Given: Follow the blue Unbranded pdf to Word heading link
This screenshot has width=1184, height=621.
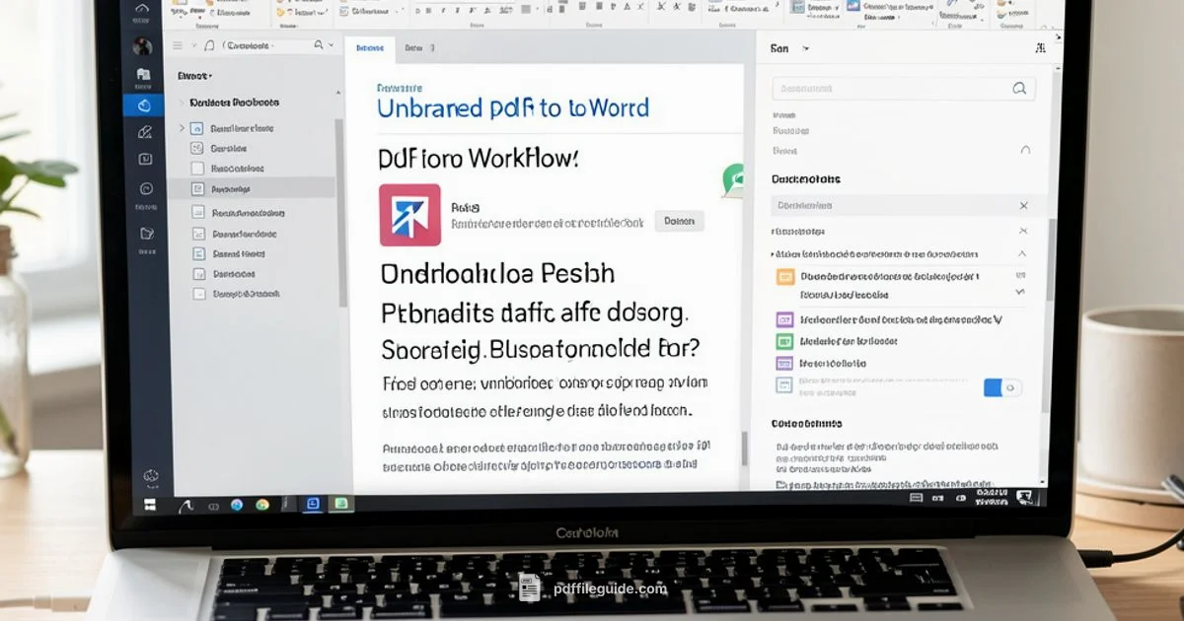Looking at the screenshot, I should (x=513, y=107).
